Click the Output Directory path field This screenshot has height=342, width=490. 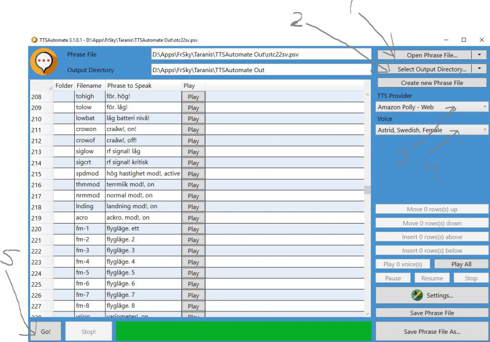point(261,70)
